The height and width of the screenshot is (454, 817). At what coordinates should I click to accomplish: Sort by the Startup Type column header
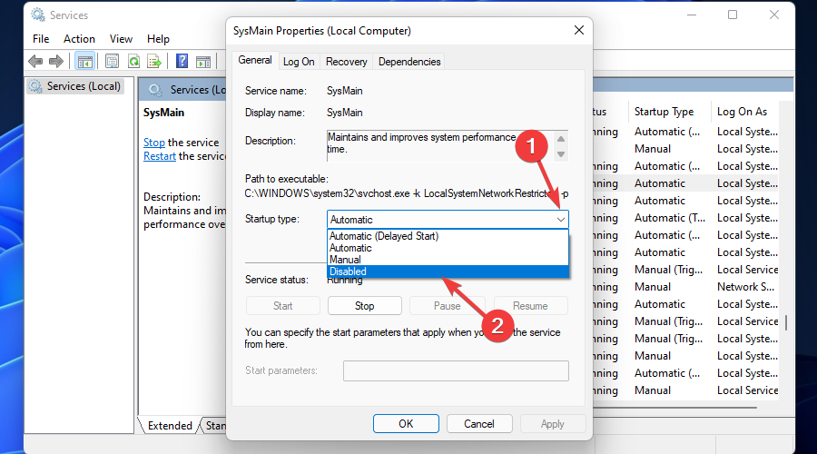(x=664, y=112)
